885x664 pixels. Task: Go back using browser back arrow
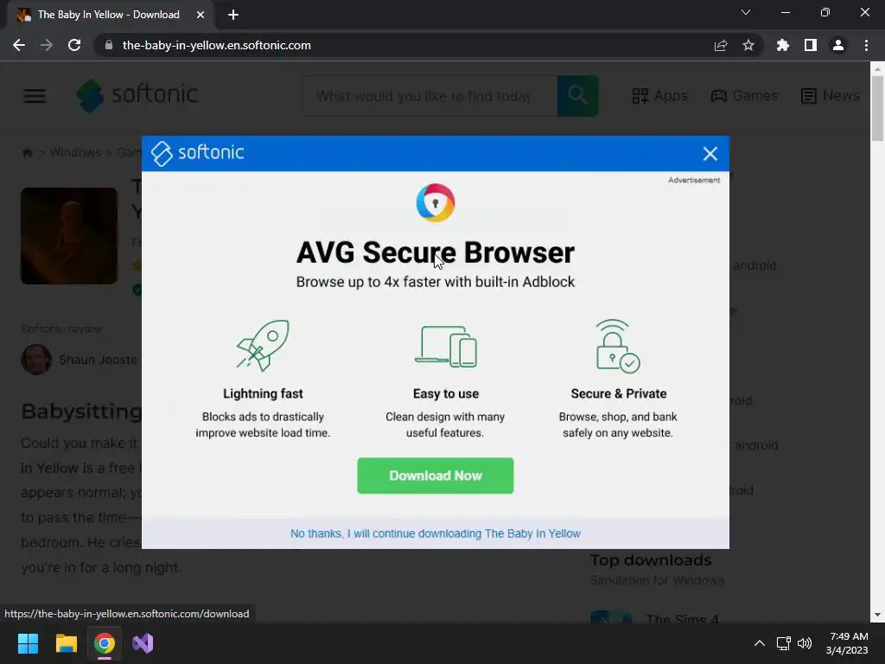pyautogui.click(x=19, y=45)
